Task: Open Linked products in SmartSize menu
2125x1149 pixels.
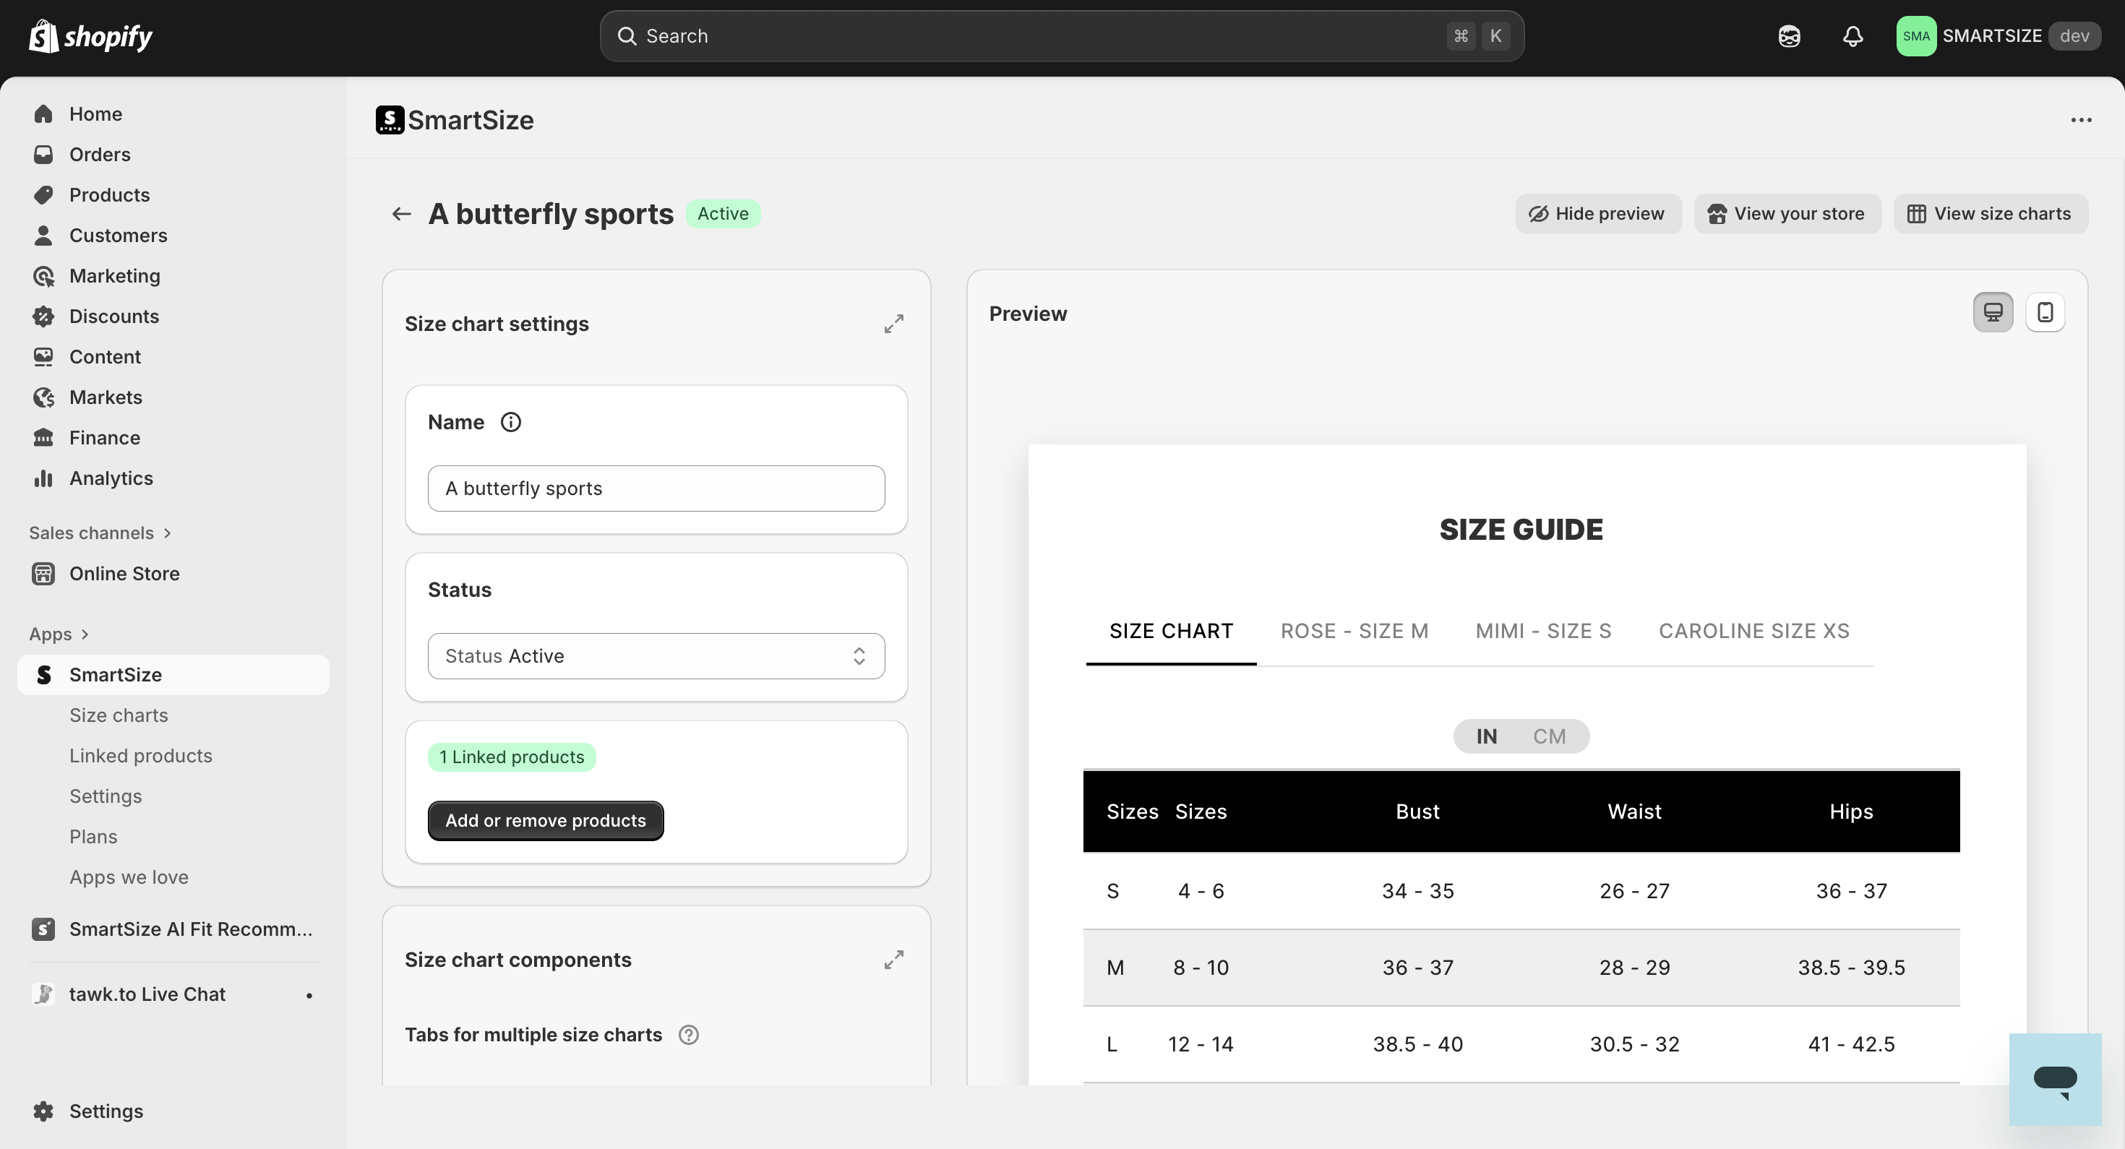Action: point(140,756)
